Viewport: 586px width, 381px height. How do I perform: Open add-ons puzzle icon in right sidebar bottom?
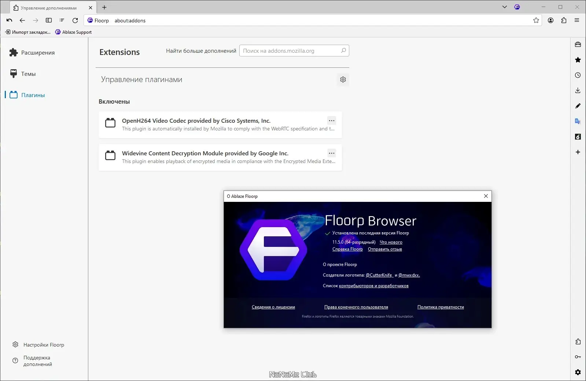578,341
